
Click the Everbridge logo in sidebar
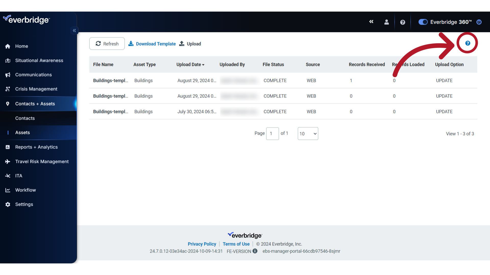[26, 19]
